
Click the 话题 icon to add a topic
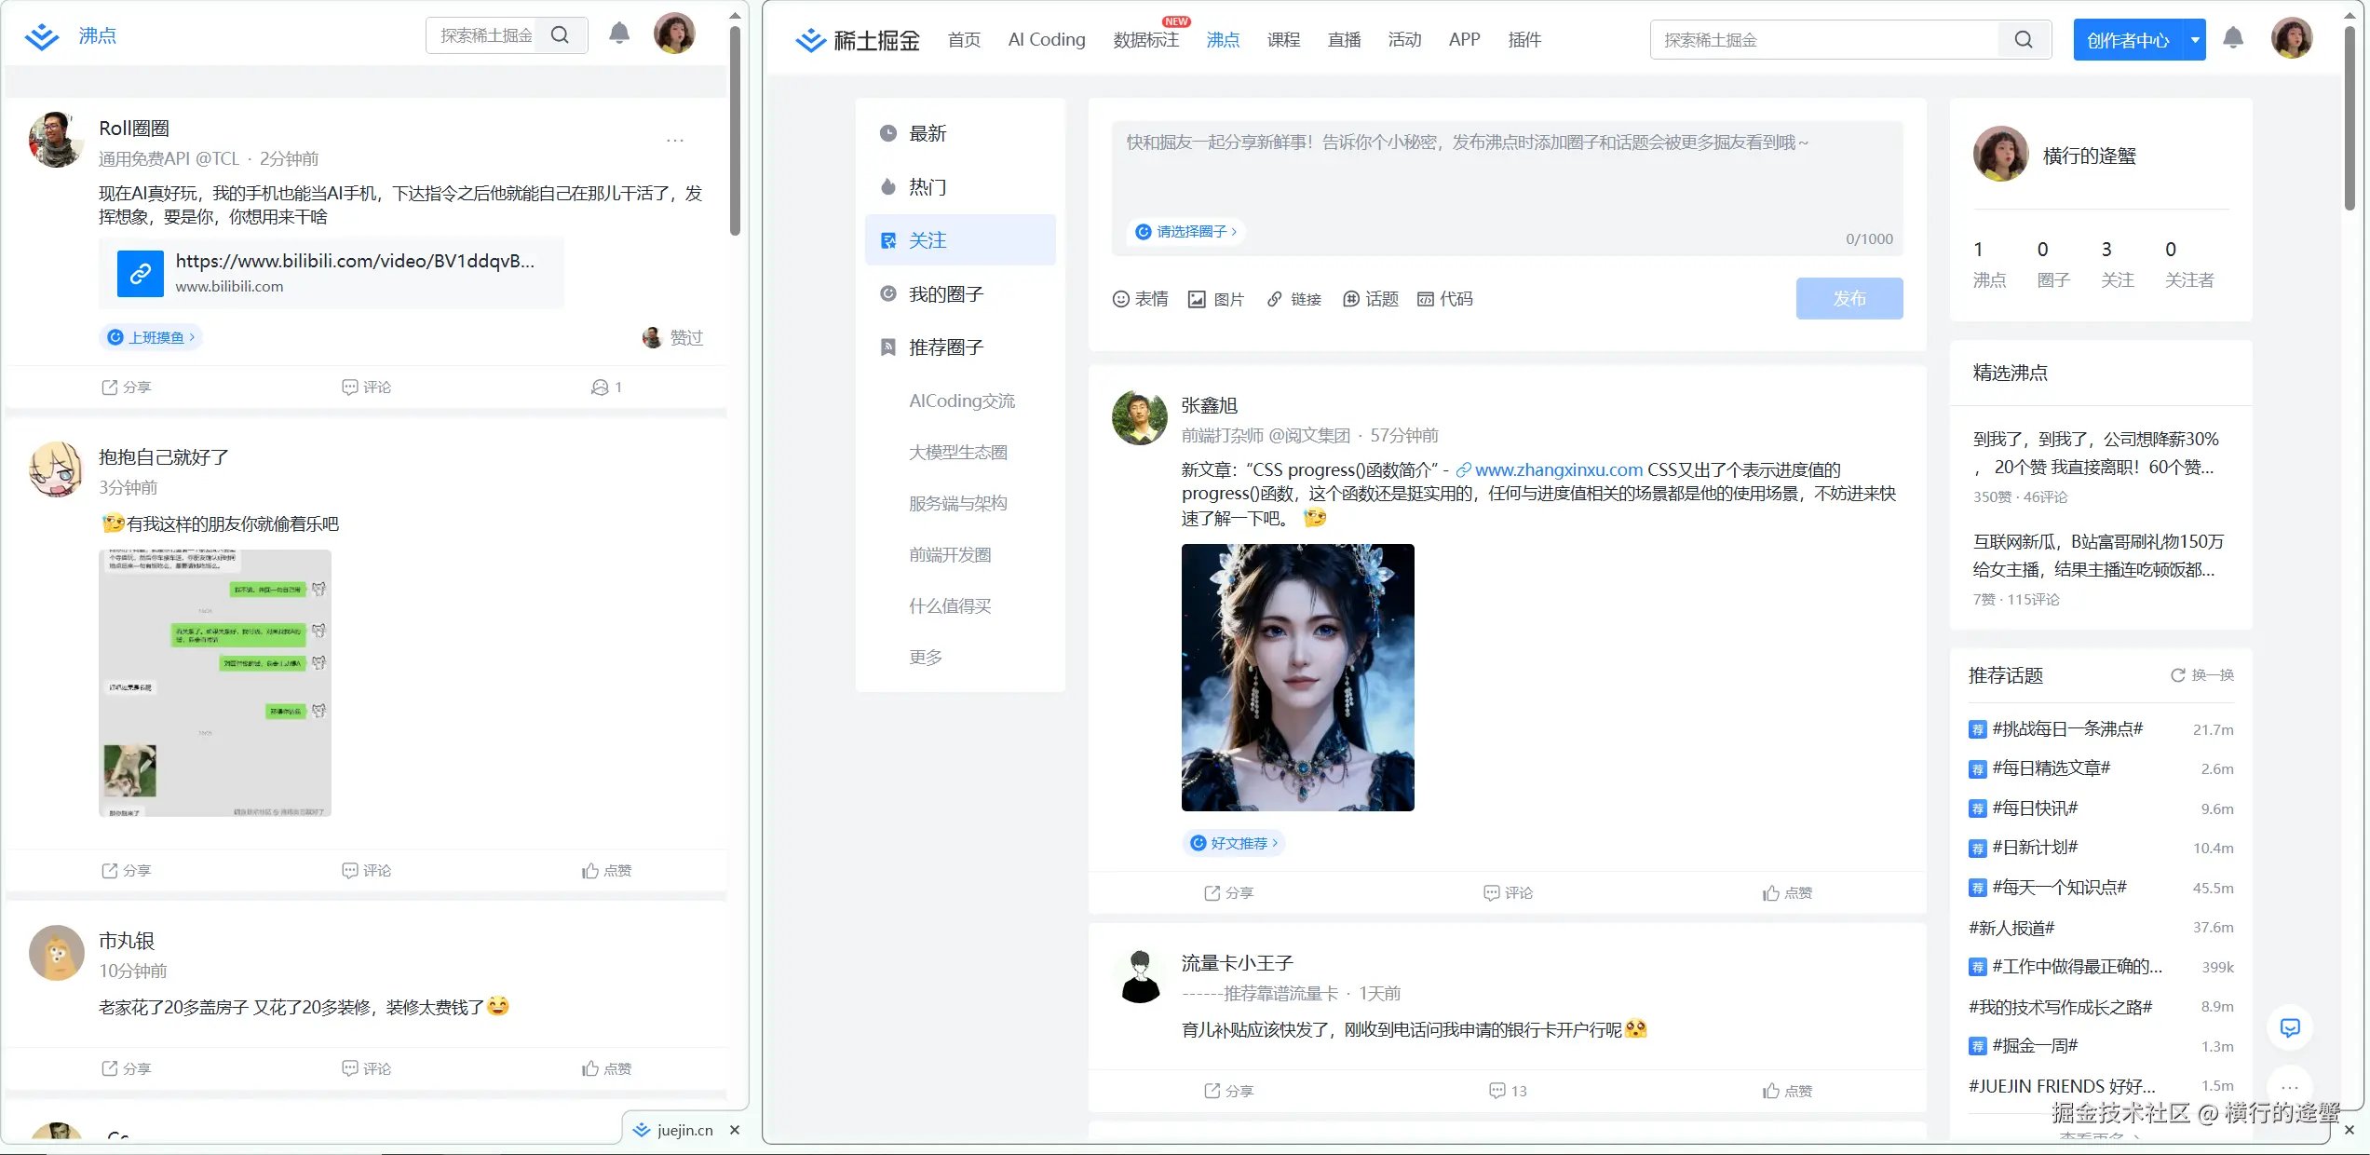pyautogui.click(x=1352, y=298)
